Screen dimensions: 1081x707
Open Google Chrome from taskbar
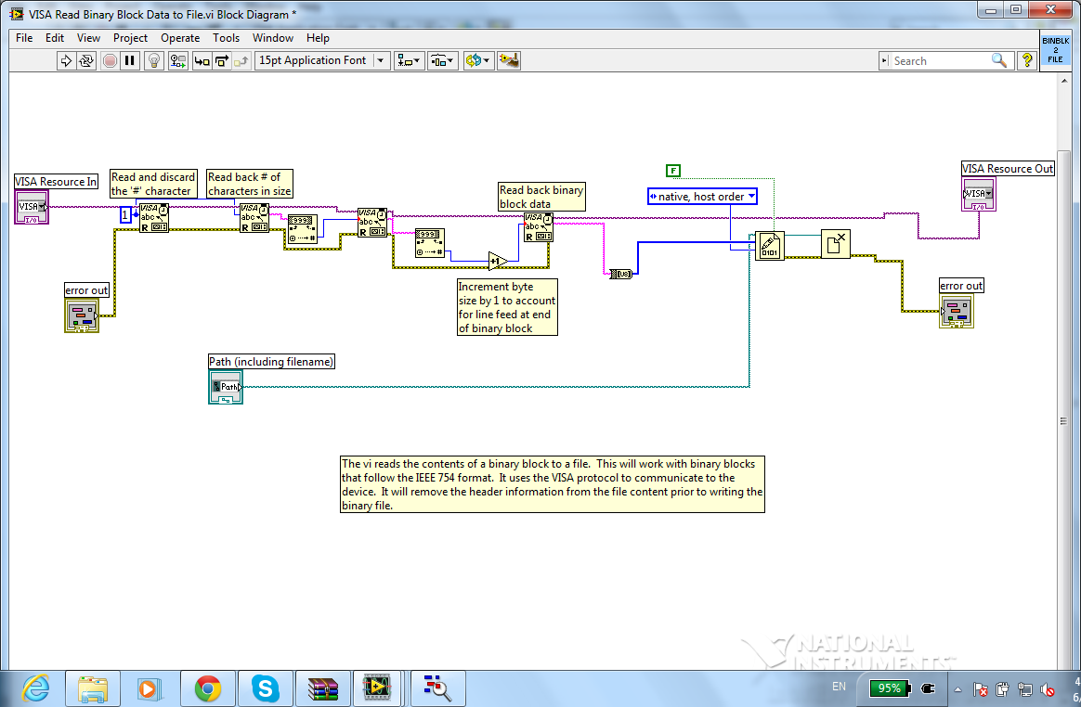[207, 688]
